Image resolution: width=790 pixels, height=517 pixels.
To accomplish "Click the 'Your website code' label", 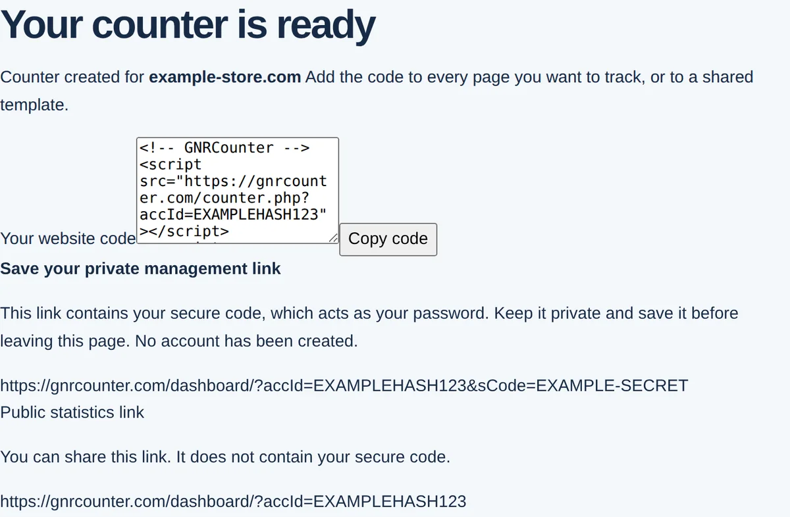I will point(68,238).
